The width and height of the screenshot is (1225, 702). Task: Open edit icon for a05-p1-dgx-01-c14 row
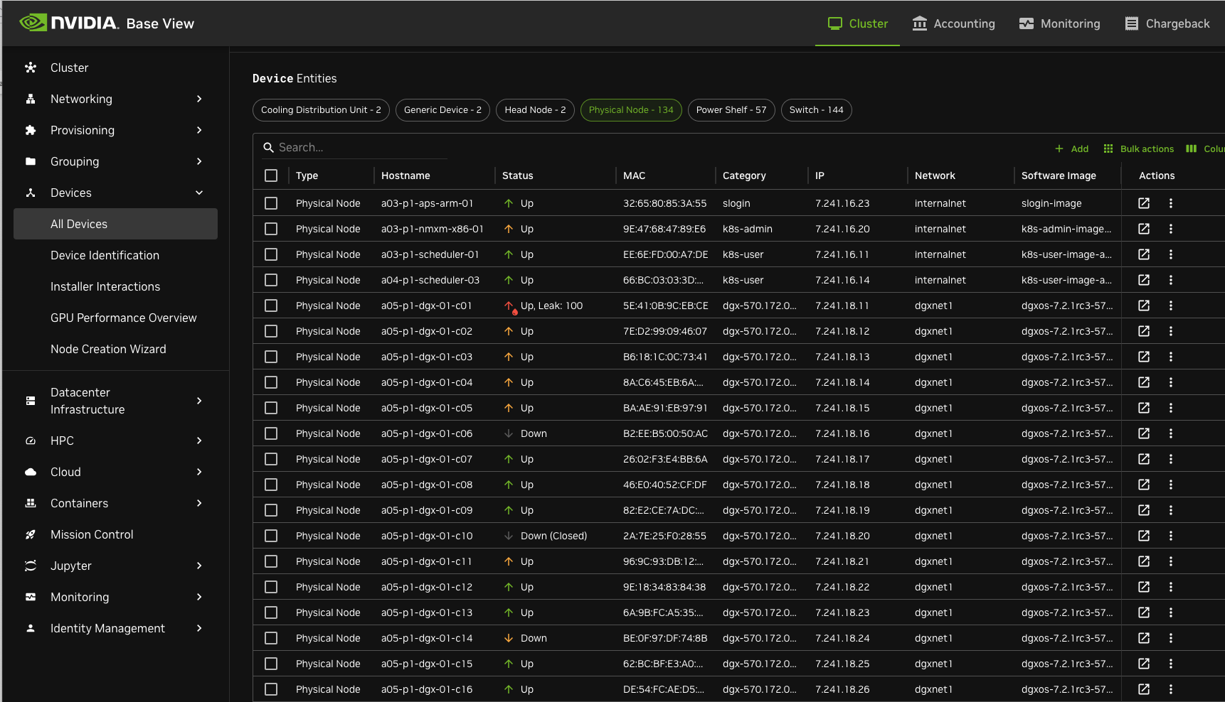coord(1143,638)
